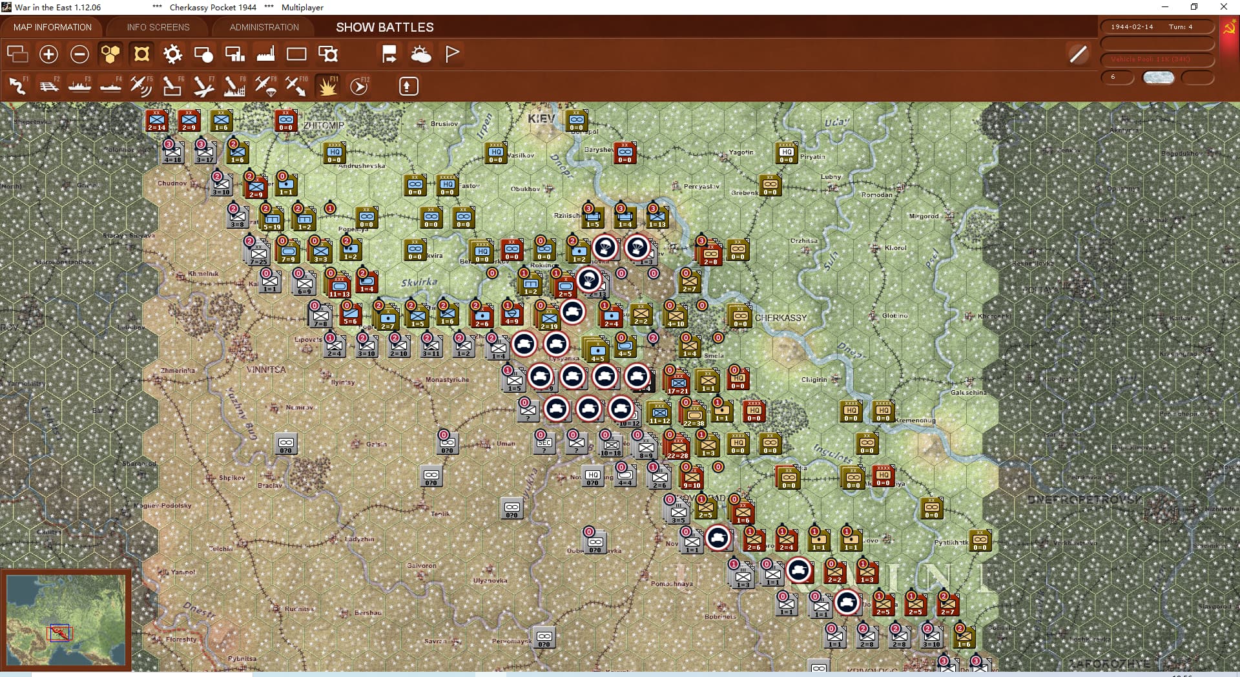Image resolution: width=1240 pixels, height=677 pixels.
Task: Click the ZHITOMIR city label
Action: 324,125
